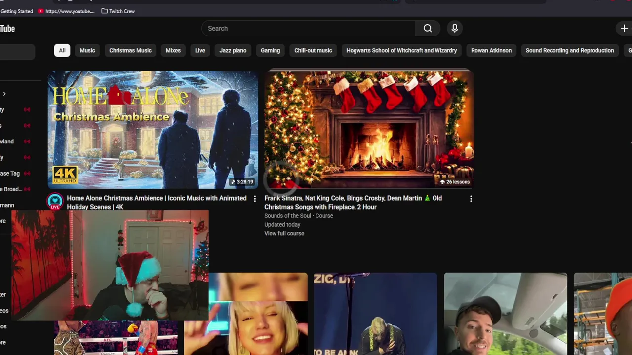
Task: Click the 3:28:19 duration badge
Action: 242,182
